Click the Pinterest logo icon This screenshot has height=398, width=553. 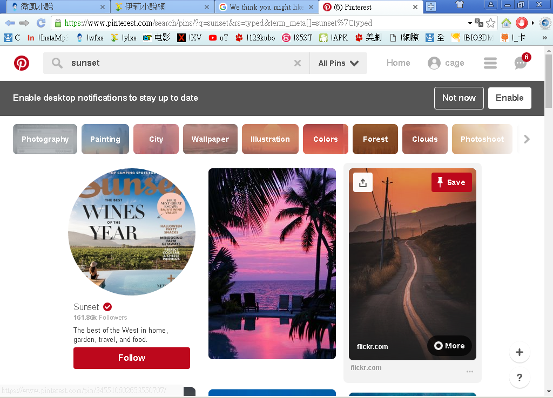pyautogui.click(x=22, y=64)
